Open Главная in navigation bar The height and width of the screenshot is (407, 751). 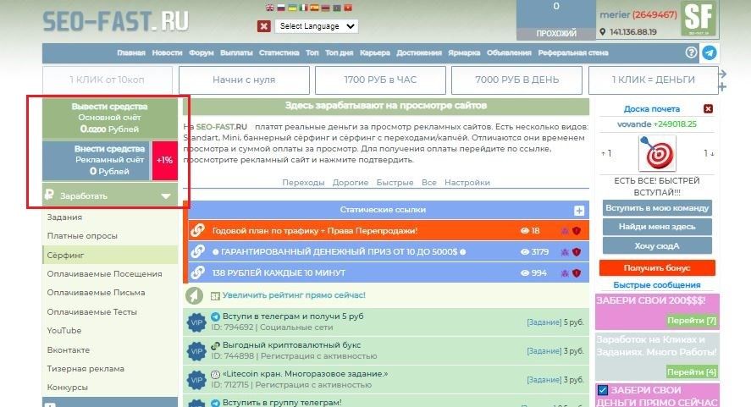pyautogui.click(x=131, y=52)
